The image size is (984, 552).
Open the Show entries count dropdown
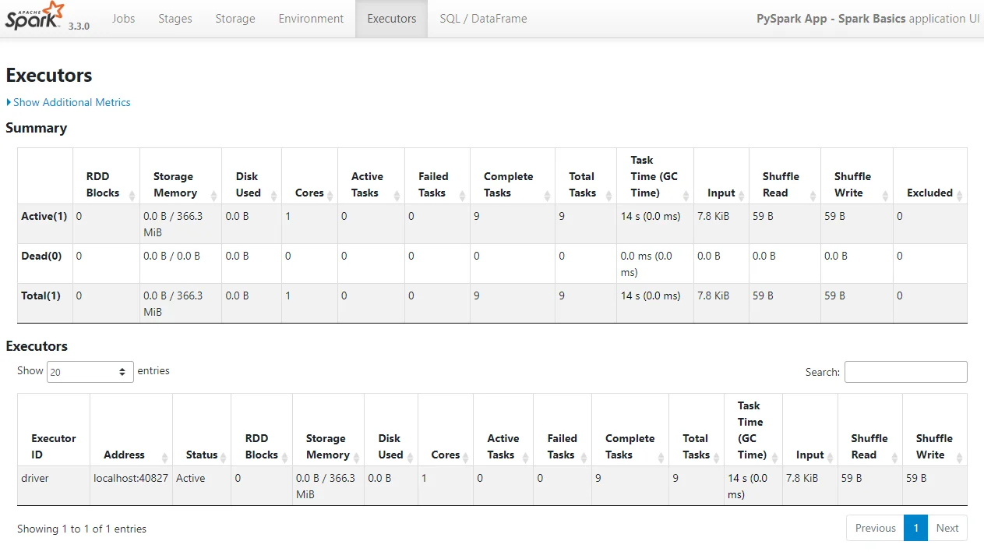(x=90, y=372)
